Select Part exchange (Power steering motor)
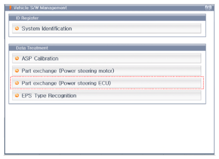 pos(107,71)
